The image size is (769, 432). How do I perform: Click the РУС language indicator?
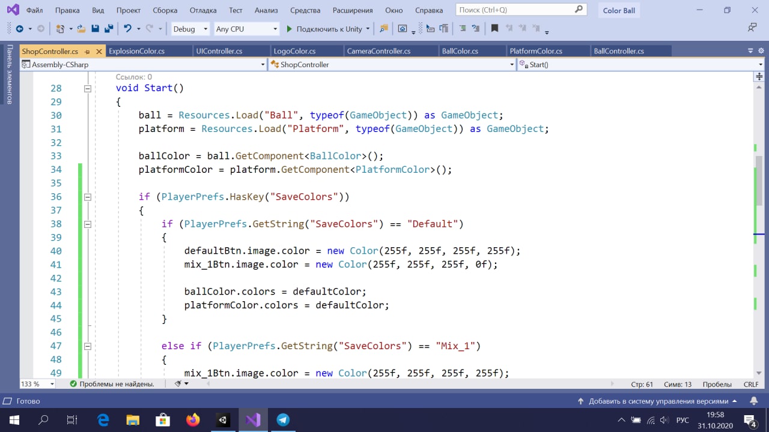pyautogui.click(x=682, y=420)
